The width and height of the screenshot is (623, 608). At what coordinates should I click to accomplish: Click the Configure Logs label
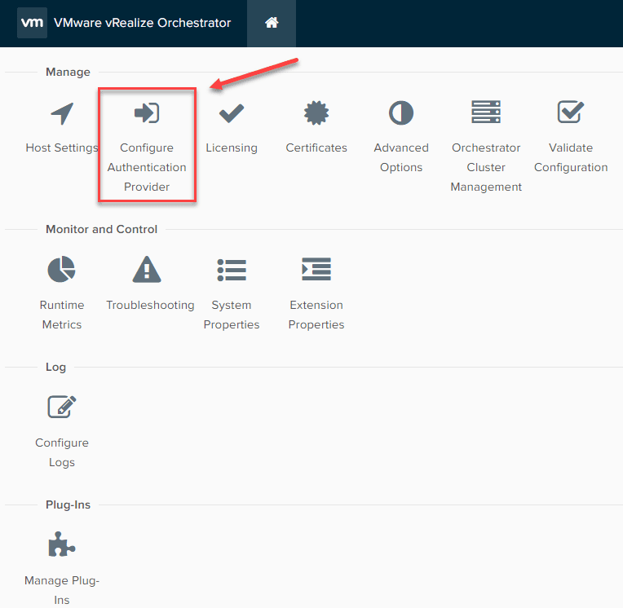click(x=62, y=452)
